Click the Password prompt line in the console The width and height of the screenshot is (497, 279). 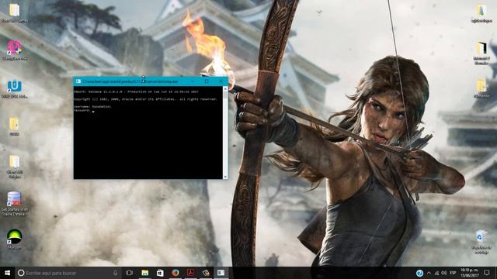tap(84, 110)
